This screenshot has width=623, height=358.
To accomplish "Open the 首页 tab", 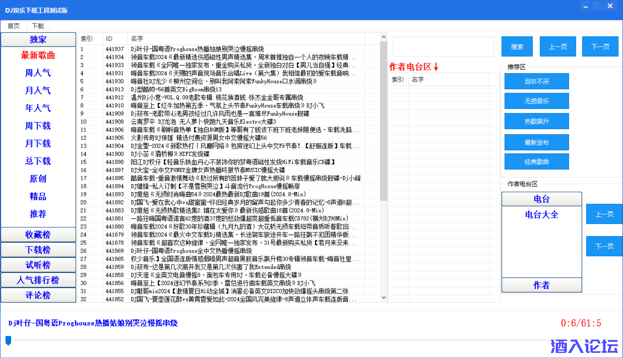I will pos(13,26).
